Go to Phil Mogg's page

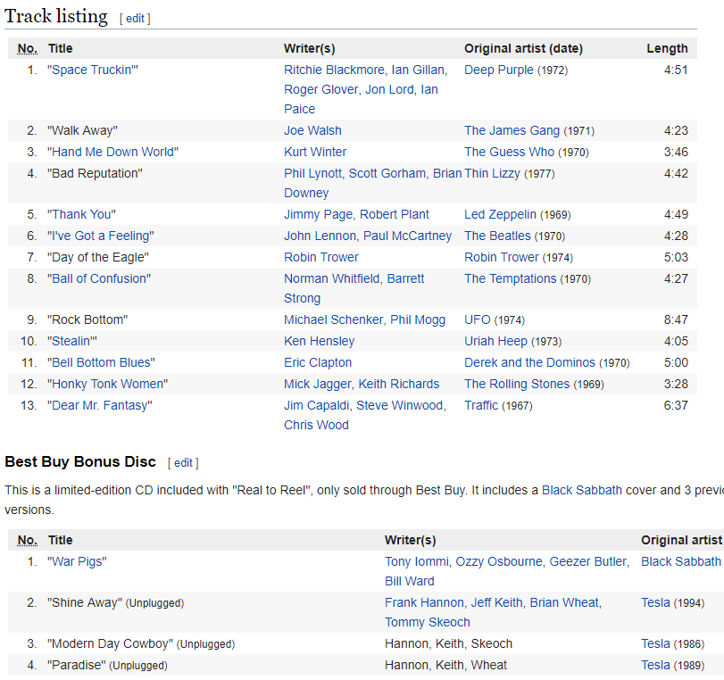point(418,319)
